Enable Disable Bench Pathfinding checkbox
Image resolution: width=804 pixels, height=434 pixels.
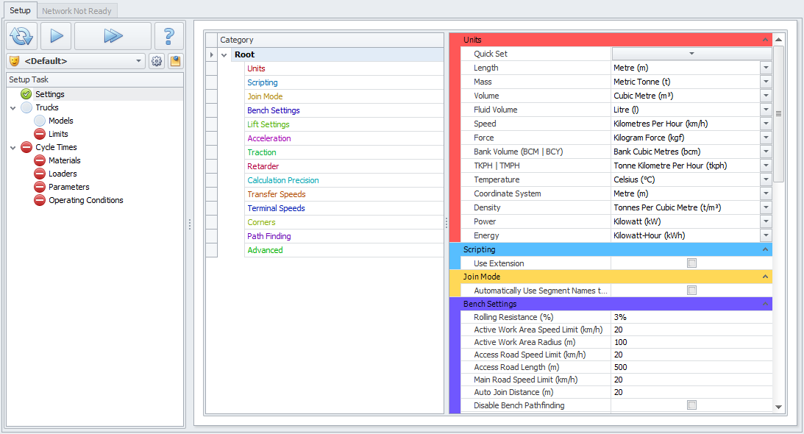[x=691, y=405]
